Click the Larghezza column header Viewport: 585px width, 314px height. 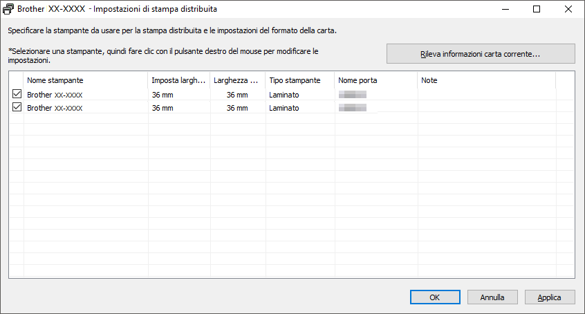(x=237, y=80)
